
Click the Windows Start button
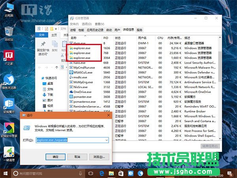tap(6, 173)
